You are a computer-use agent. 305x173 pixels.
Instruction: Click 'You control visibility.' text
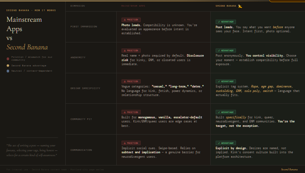click(x=265, y=56)
